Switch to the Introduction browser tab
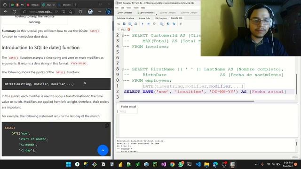Screen dimensions: 301x169 coord(33,5)
